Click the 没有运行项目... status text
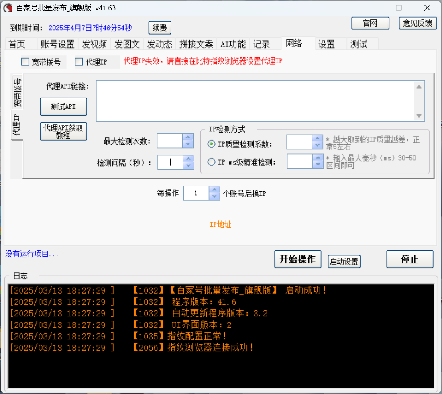This screenshot has height=394, width=442. 32,254
